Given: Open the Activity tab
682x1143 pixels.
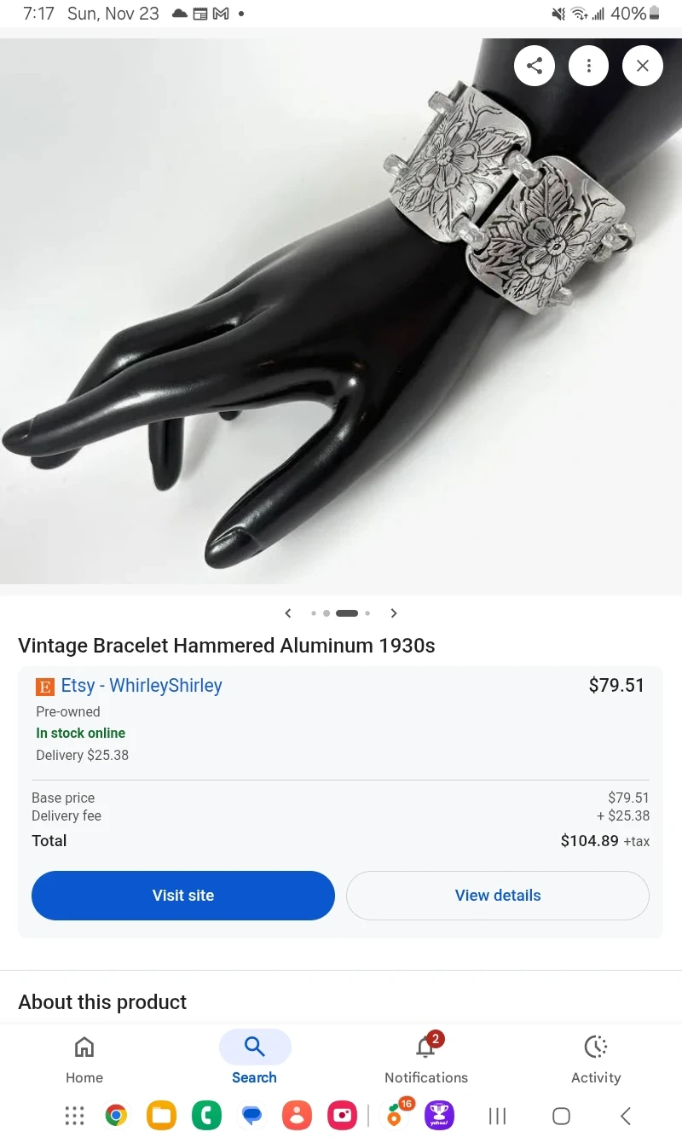Looking at the screenshot, I should pos(596,1059).
